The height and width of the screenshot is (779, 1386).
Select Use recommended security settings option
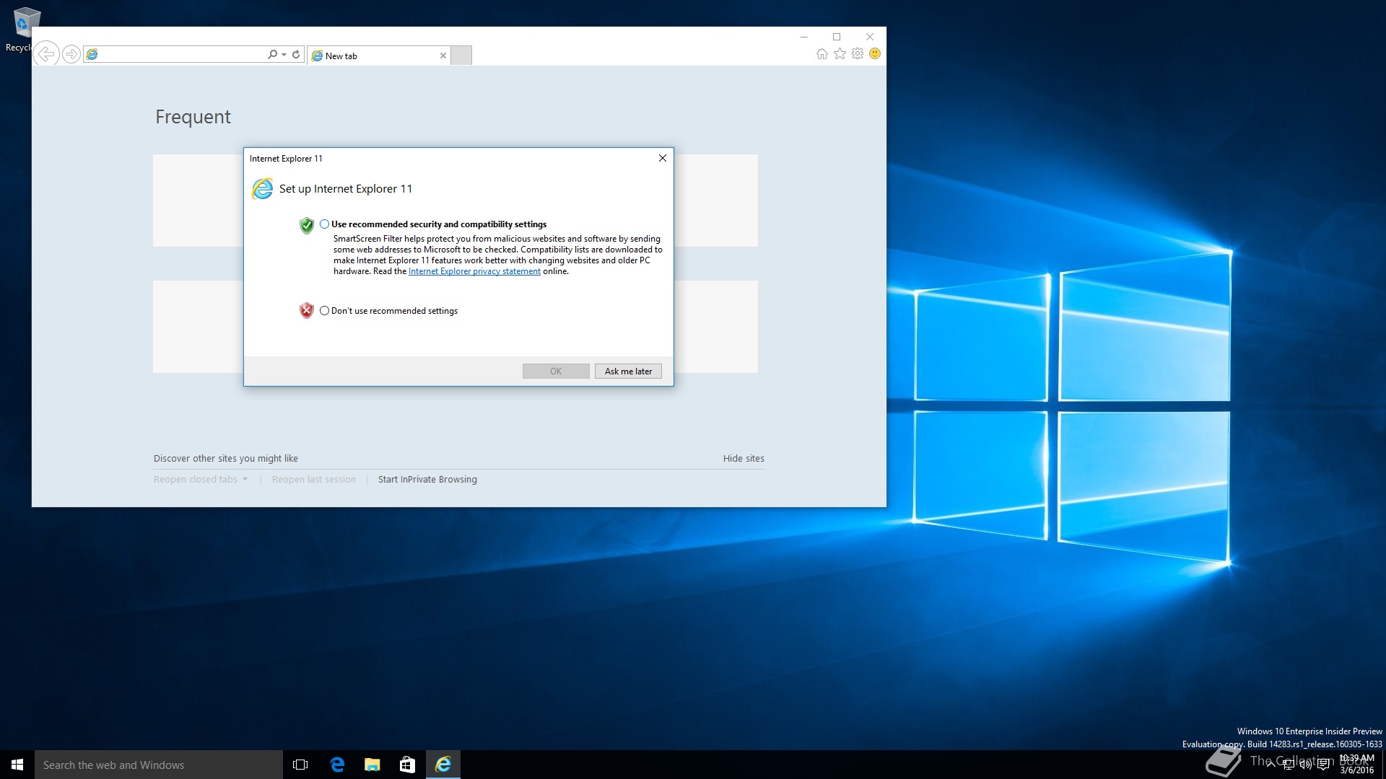(x=324, y=224)
